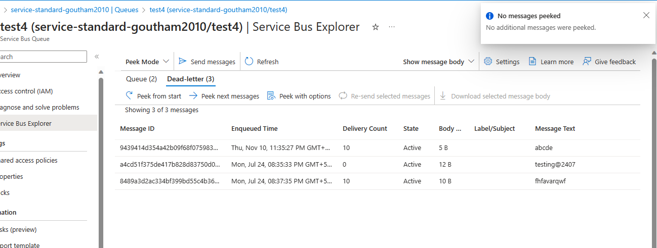Click the sidebar search input field

43,57
